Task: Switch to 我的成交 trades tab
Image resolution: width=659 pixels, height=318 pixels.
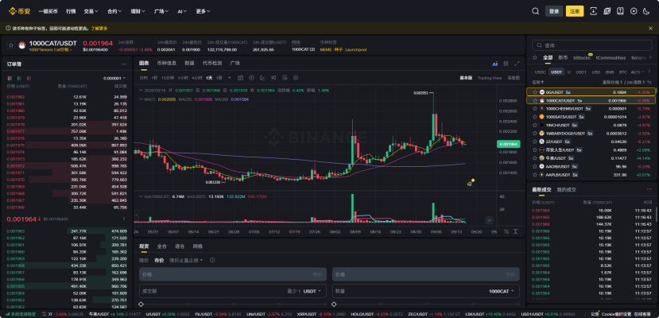Action: [567, 190]
